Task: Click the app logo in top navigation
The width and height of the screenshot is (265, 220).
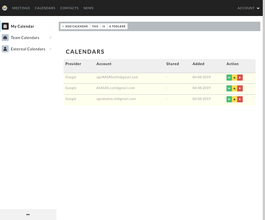Action: tap(5, 8)
